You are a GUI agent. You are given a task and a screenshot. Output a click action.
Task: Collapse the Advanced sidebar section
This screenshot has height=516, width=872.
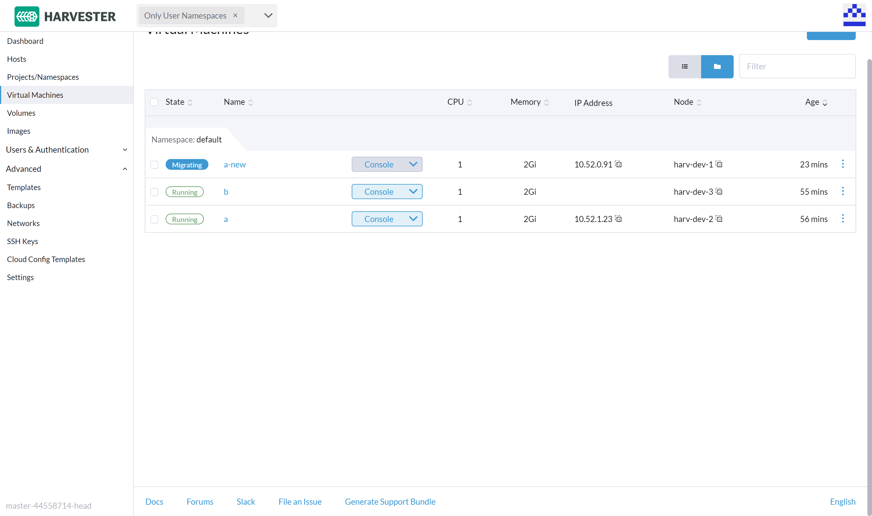tap(125, 169)
